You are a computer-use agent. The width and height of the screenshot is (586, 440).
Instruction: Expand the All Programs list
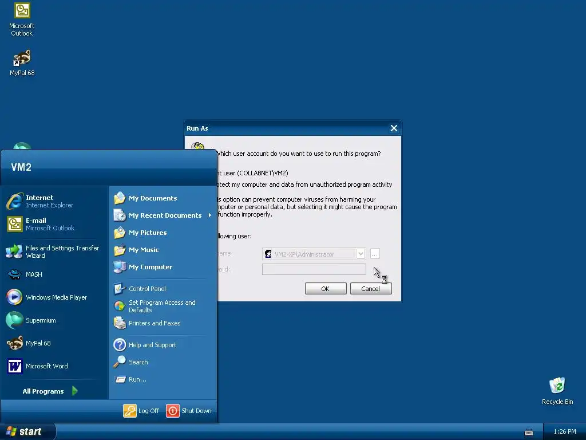(50, 391)
